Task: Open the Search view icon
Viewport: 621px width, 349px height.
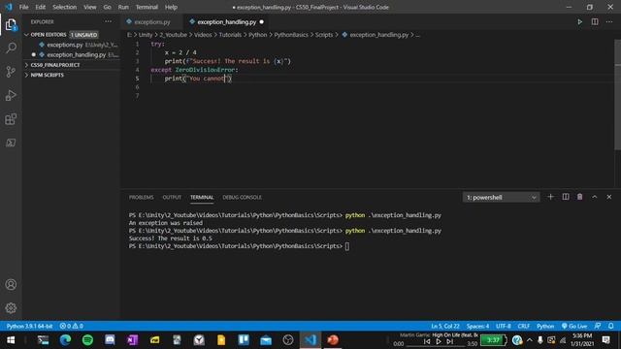Action: pyautogui.click(x=11, y=48)
